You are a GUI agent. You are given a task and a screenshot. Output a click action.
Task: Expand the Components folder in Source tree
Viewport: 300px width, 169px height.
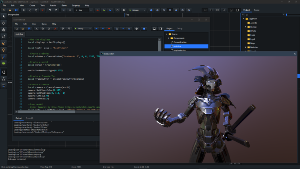pyautogui.click(x=168, y=38)
